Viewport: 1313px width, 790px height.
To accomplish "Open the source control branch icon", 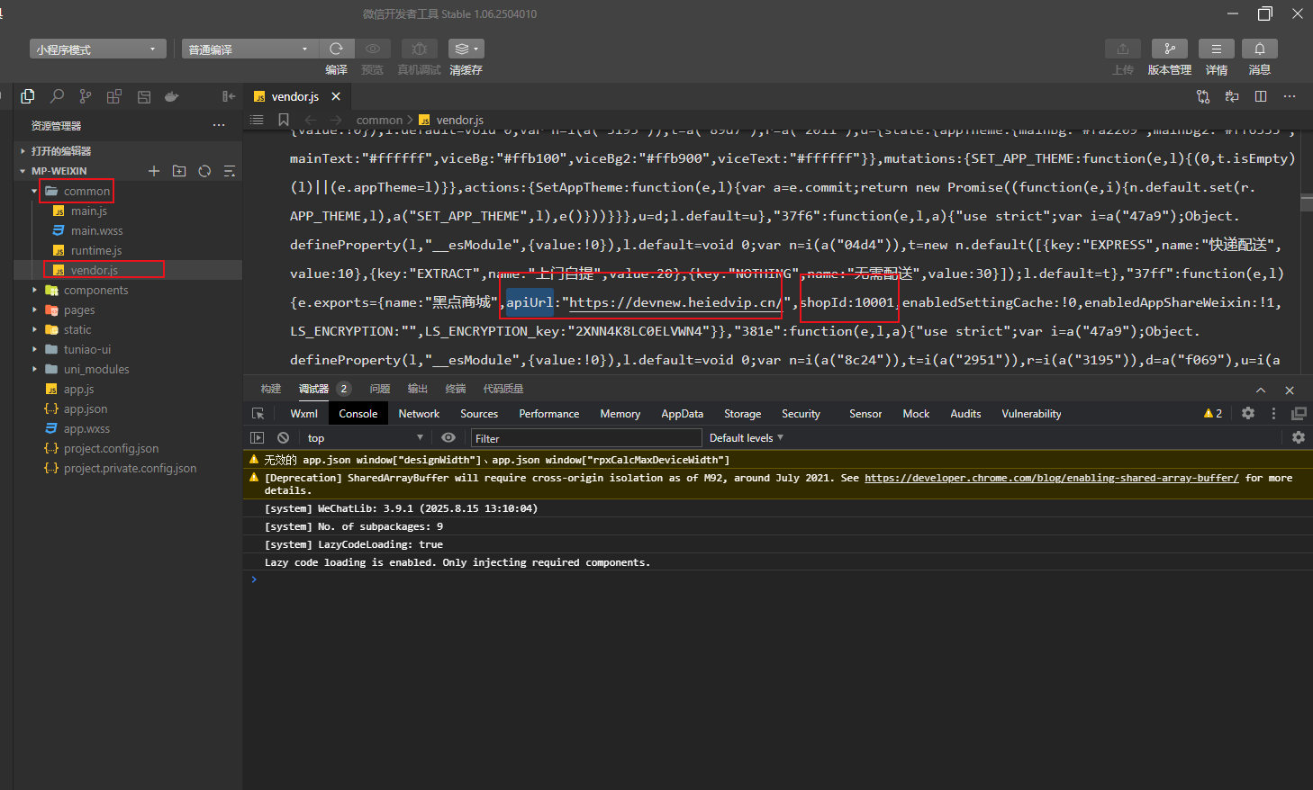I will point(85,96).
